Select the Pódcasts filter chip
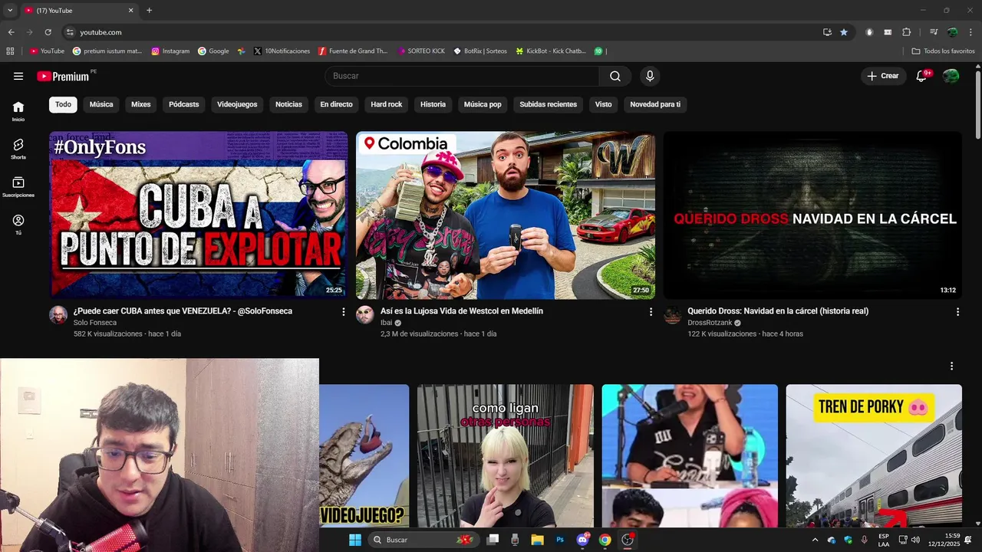The height and width of the screenshot is (552, 982). click(184, 104)
